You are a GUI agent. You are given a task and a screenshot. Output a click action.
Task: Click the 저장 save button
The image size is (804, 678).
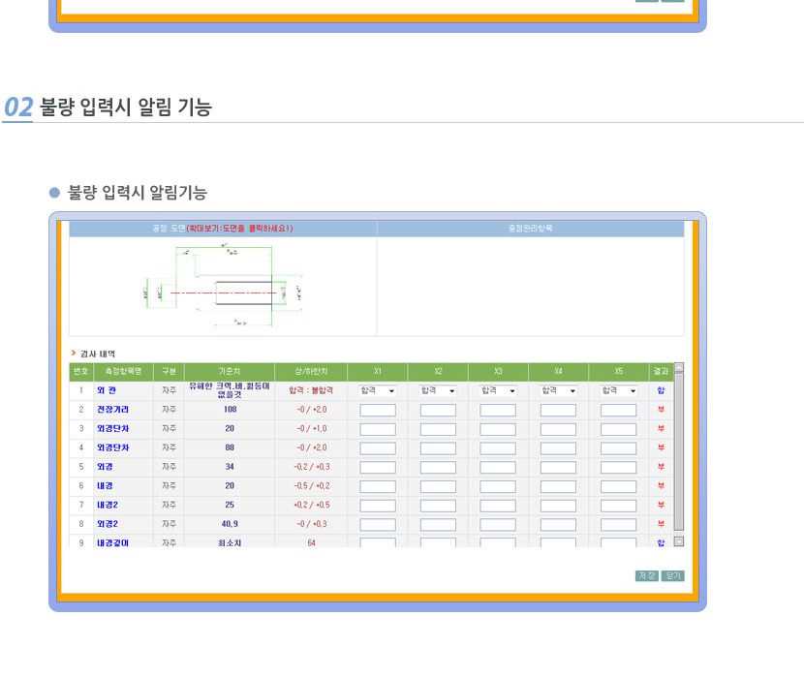[646, 575]
